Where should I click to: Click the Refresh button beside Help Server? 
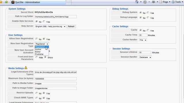pyautogui.click(x=71, y=27)
